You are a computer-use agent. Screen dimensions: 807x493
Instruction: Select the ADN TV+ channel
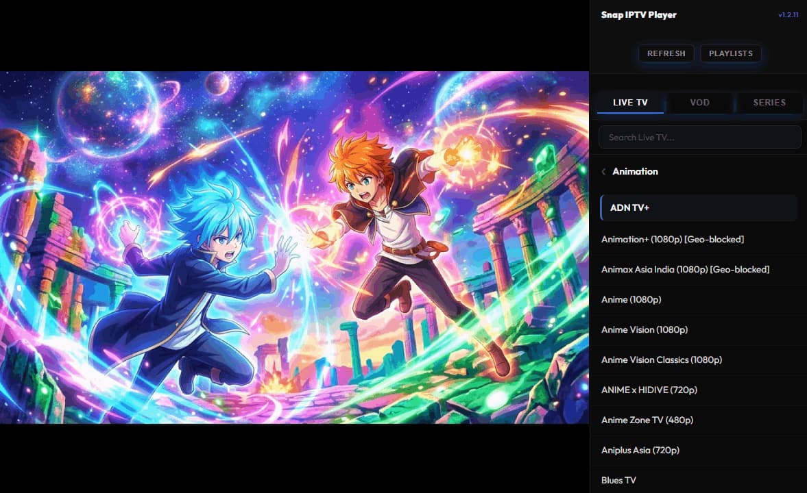pyautogui.click(x=698, y=207)
